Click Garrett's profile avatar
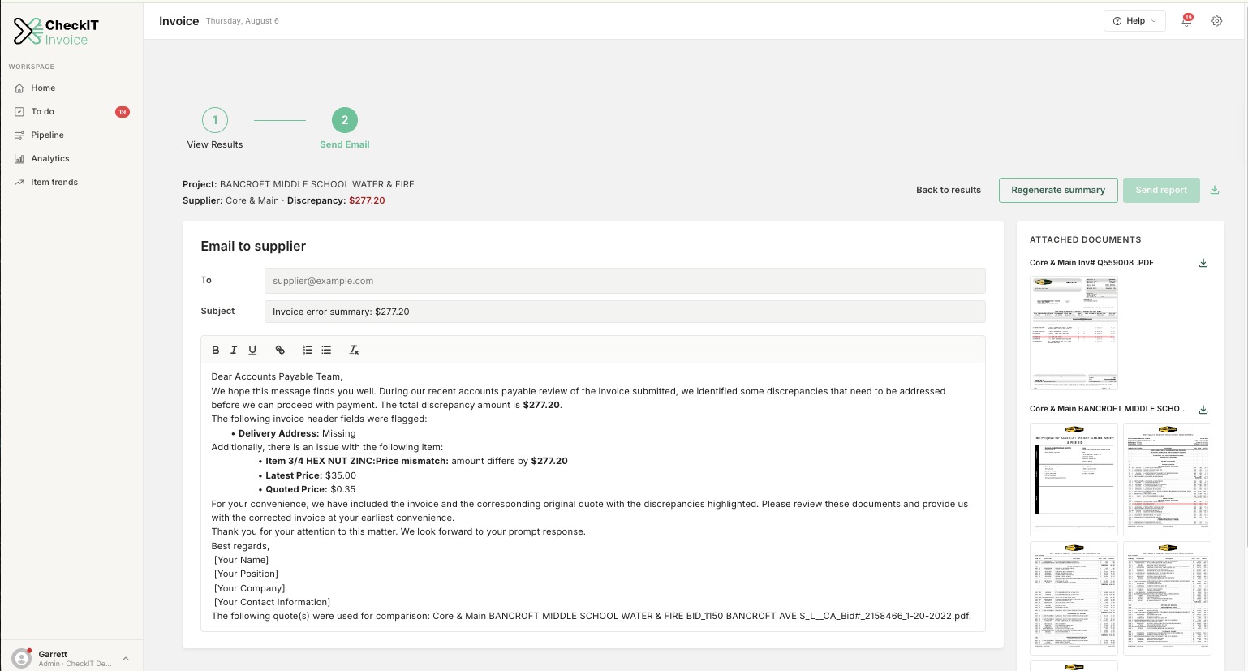 [x=22, y=658]
